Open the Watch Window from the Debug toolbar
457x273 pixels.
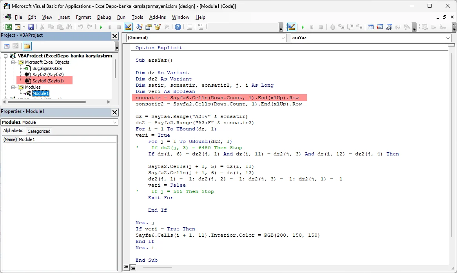coord(389,27)
